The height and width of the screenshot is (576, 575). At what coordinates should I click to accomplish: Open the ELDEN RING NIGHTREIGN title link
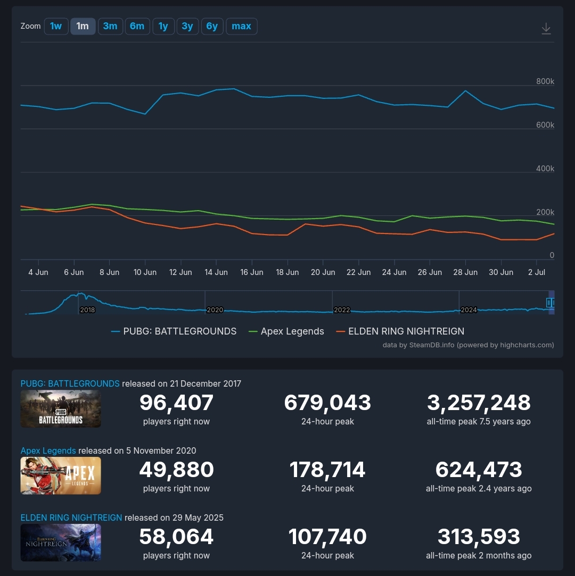coord(71,517)
